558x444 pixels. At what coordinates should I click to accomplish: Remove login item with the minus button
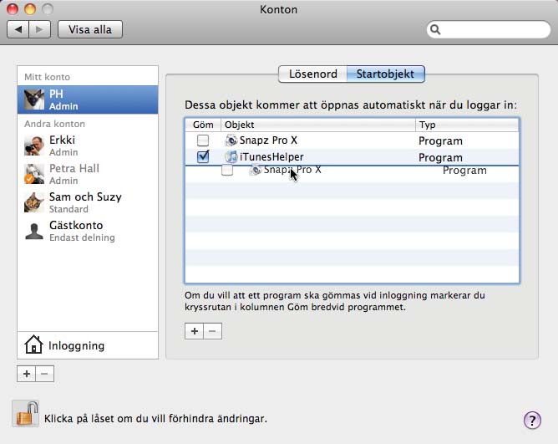(213, 331)
